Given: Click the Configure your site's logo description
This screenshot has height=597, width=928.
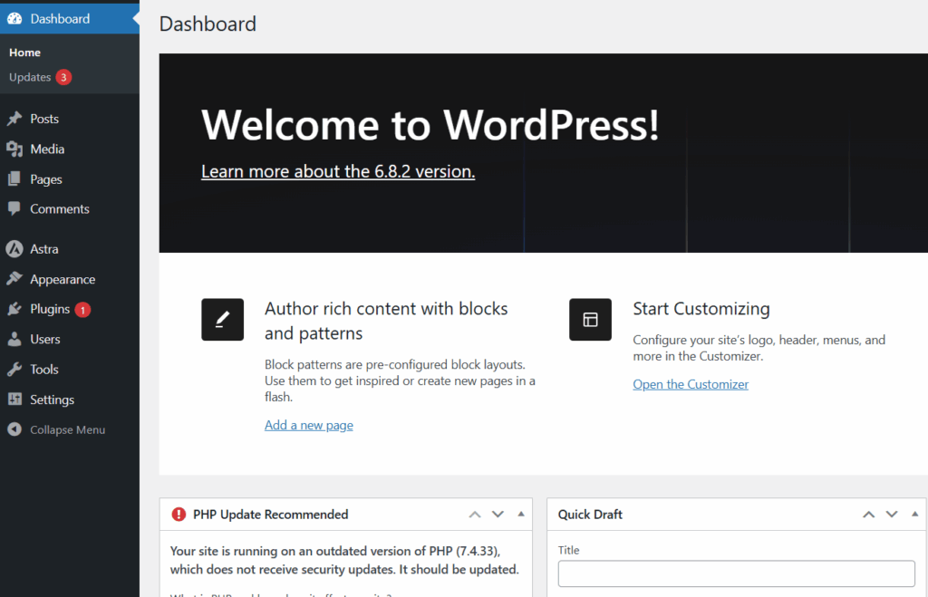Looking at the screenshot, I should coord(759,348).
